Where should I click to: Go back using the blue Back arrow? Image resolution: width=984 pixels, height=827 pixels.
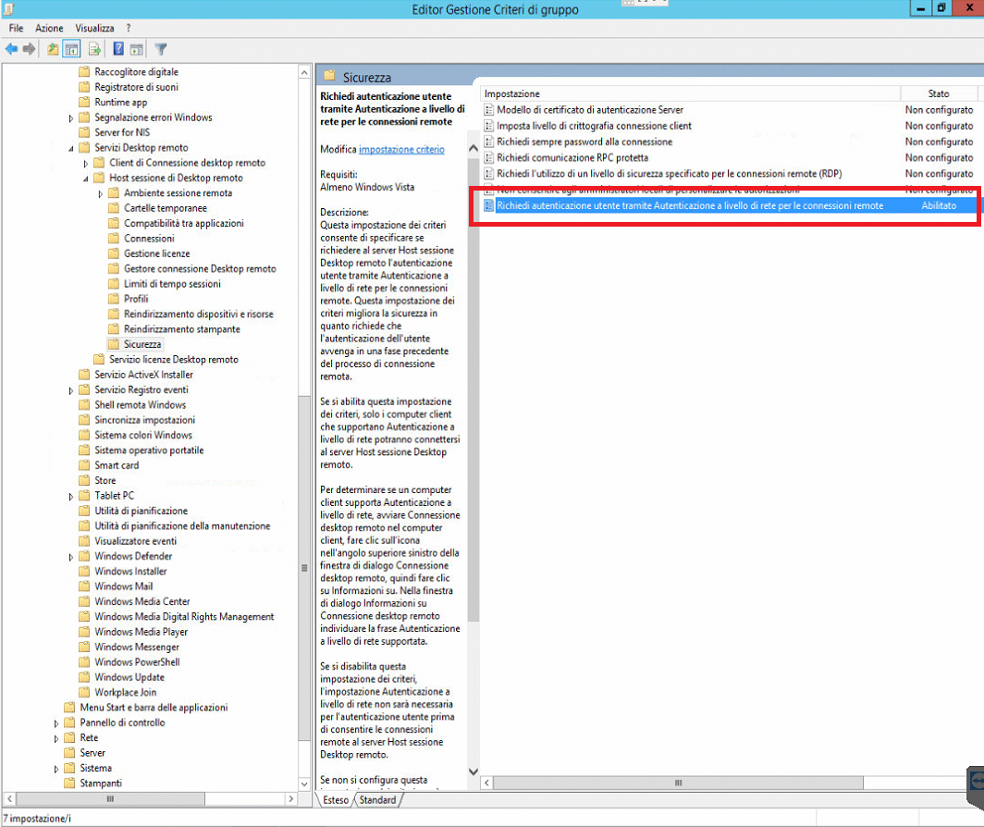11,49
